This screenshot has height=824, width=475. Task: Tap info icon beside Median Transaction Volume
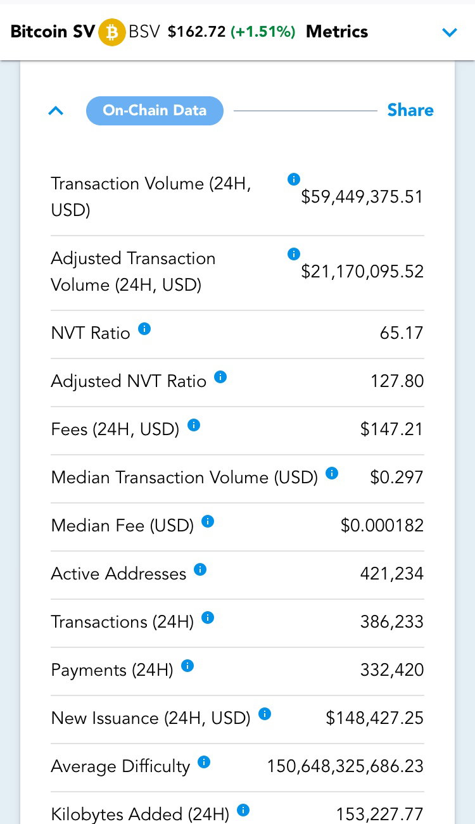pyautogui.click(x=332, y=473)
